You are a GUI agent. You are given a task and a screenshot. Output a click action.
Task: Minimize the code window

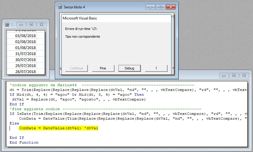tap(224, 75)
